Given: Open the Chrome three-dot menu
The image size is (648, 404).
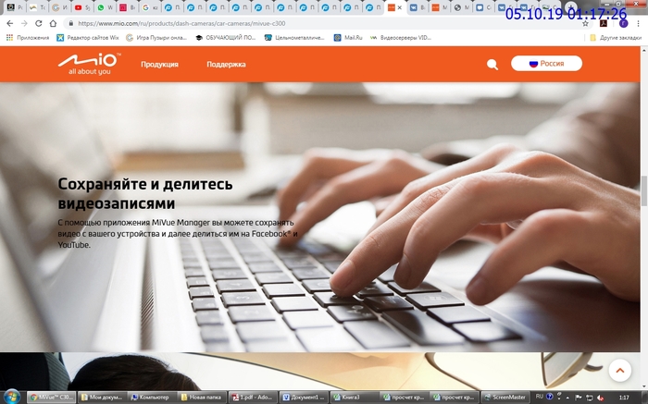Looking at the screenshot, I should tap(639, 23).
